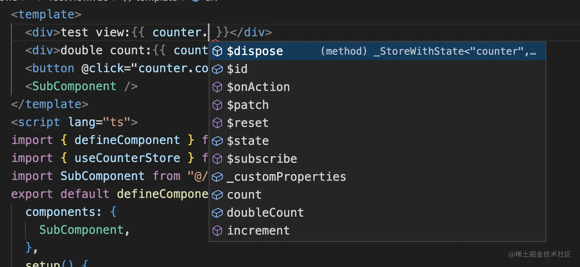Click the $state property icon
The image size is (580, 267).
tap(217, 141)
